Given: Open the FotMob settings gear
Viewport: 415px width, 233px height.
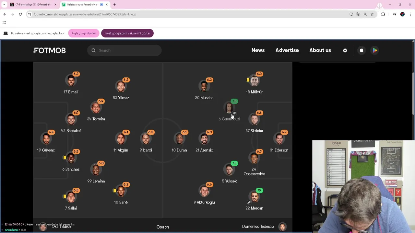Looking at the screenshot, I should 345,50.
